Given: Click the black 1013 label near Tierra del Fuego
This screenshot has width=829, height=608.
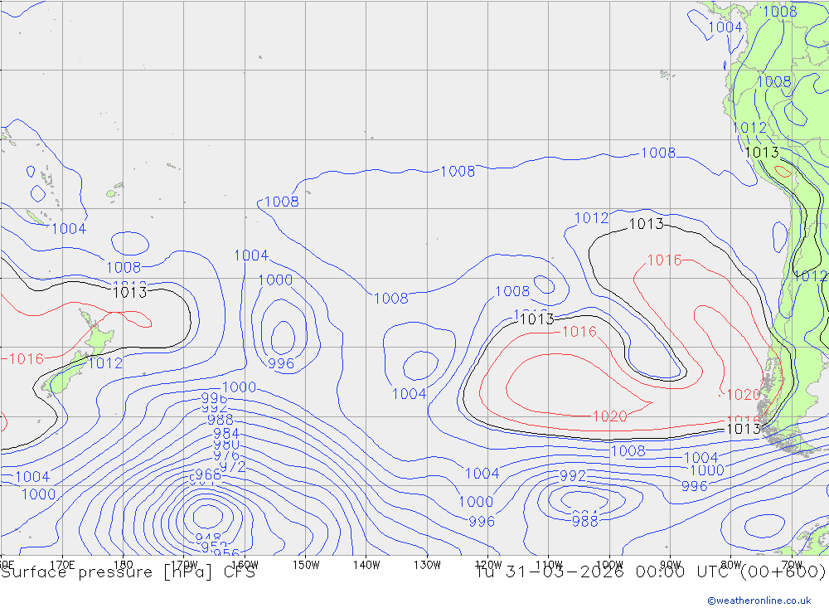Looking at the screenshot, I should click(x=744, y=429).
